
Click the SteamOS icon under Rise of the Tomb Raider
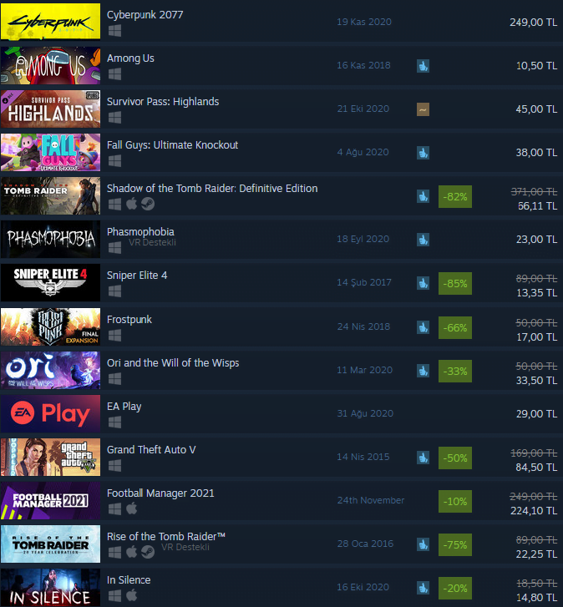pos(148,552)
